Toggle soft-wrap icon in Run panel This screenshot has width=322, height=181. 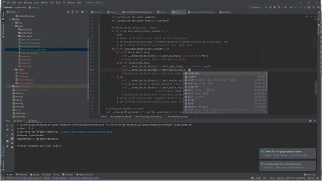12,134
